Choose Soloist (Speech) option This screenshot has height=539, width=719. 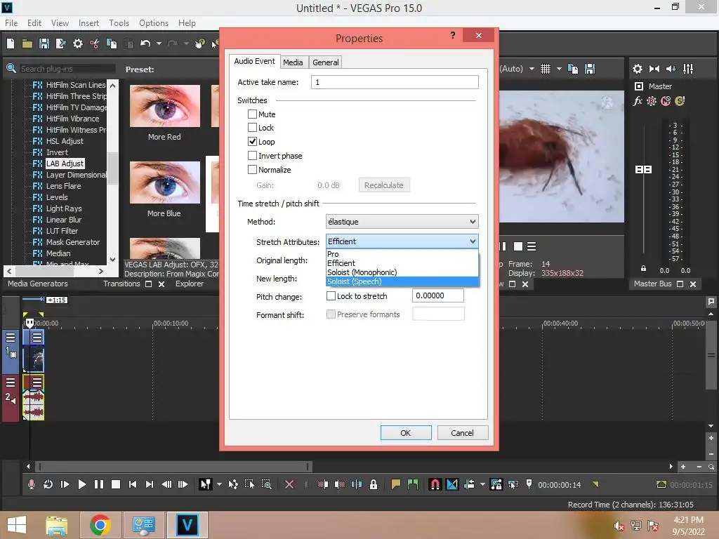(x=402, y=281)
